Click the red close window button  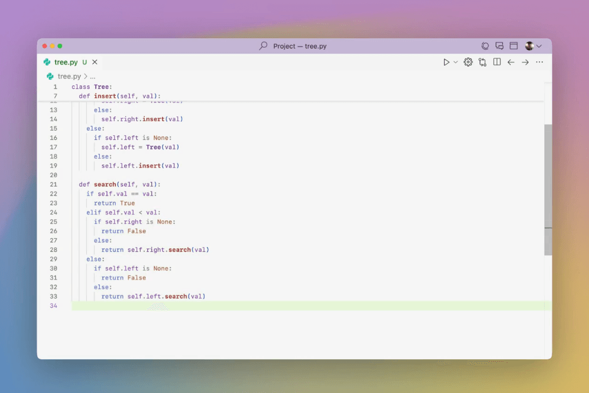tap(45, 46)
